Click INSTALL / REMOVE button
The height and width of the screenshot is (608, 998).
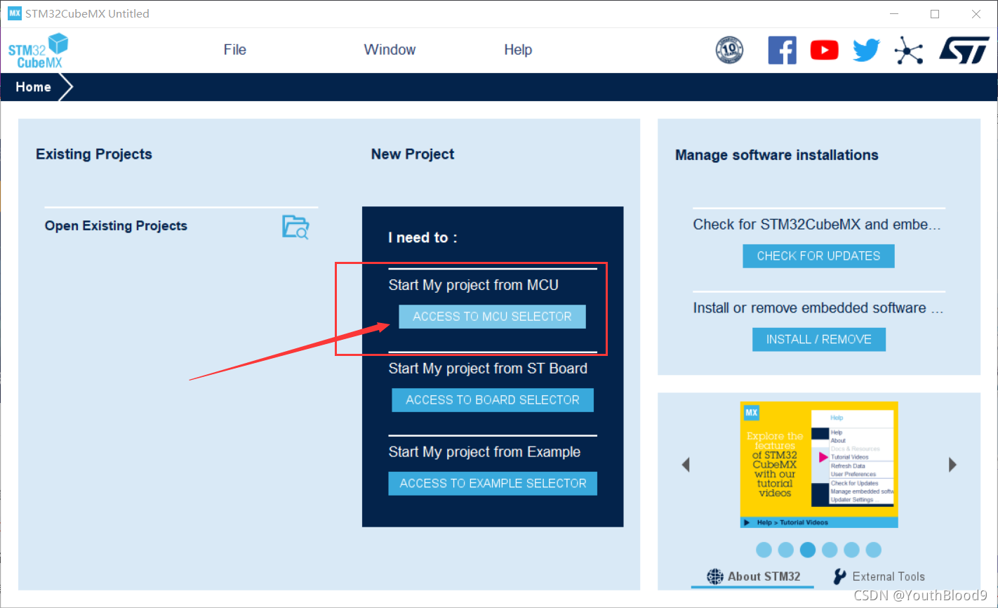tap(819, 340)
